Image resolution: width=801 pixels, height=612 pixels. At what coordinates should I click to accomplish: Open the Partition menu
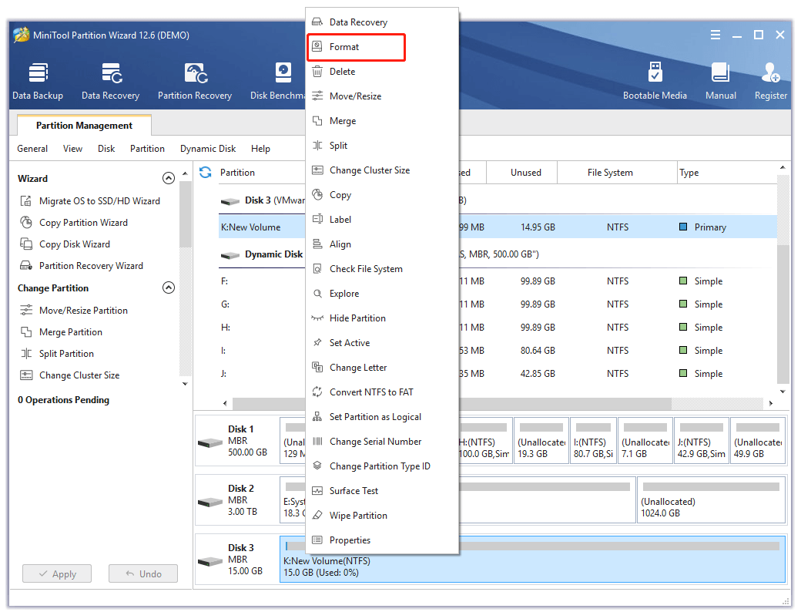click(x=147, y=149)
